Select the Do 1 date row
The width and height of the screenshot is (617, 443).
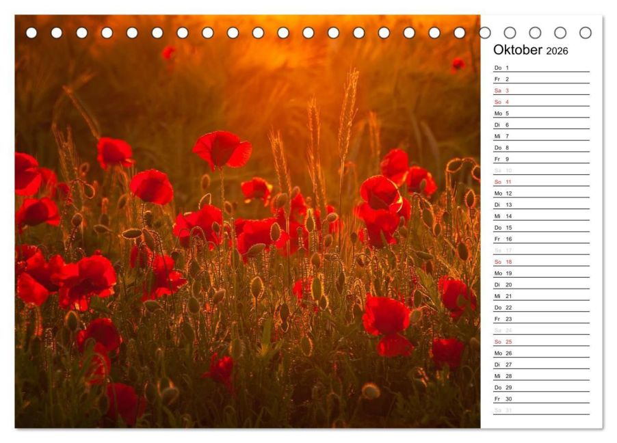(542, 68)
